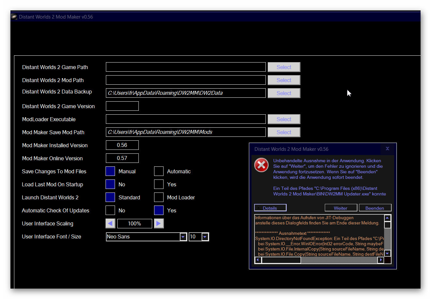Click the vertical scrollbar thumb in details
The width and height of the screenshot is (431, 299).
[387, 225]
